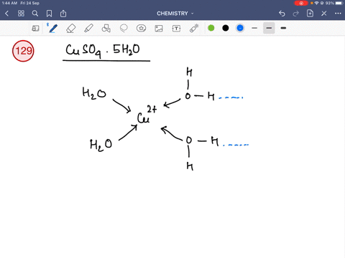
Task: Open the Elements sticker tool
Action: (x=141, y=28)
